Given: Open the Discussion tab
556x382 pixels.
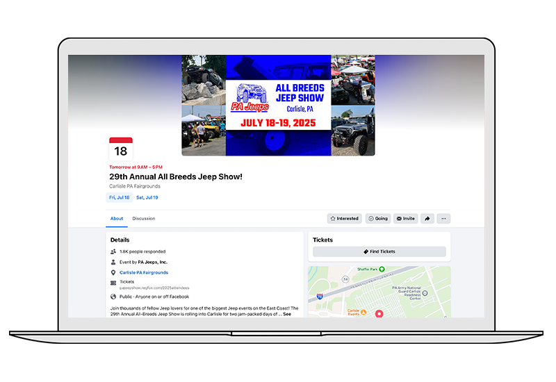Looking at the screenshot, I should pos(144,219).
